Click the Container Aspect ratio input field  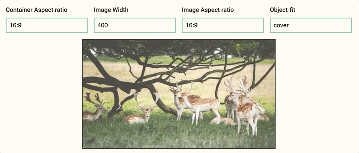[47, 25]
